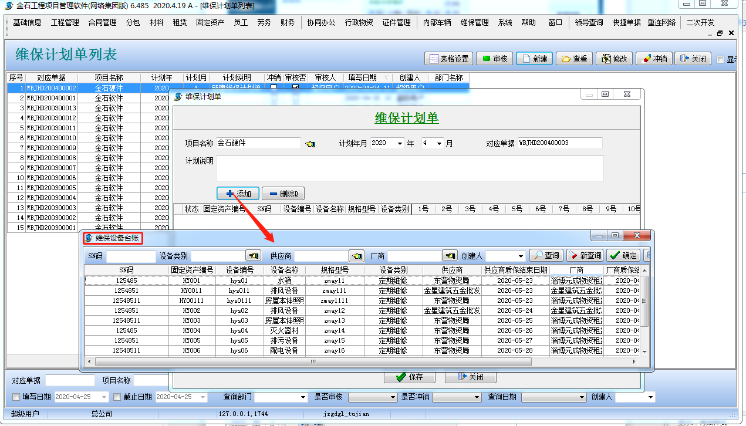This screenshot has height=426, width=746.
Task: Click the 查询 magnifier search button
Action: pyautogui.click(x=546, y=256)
